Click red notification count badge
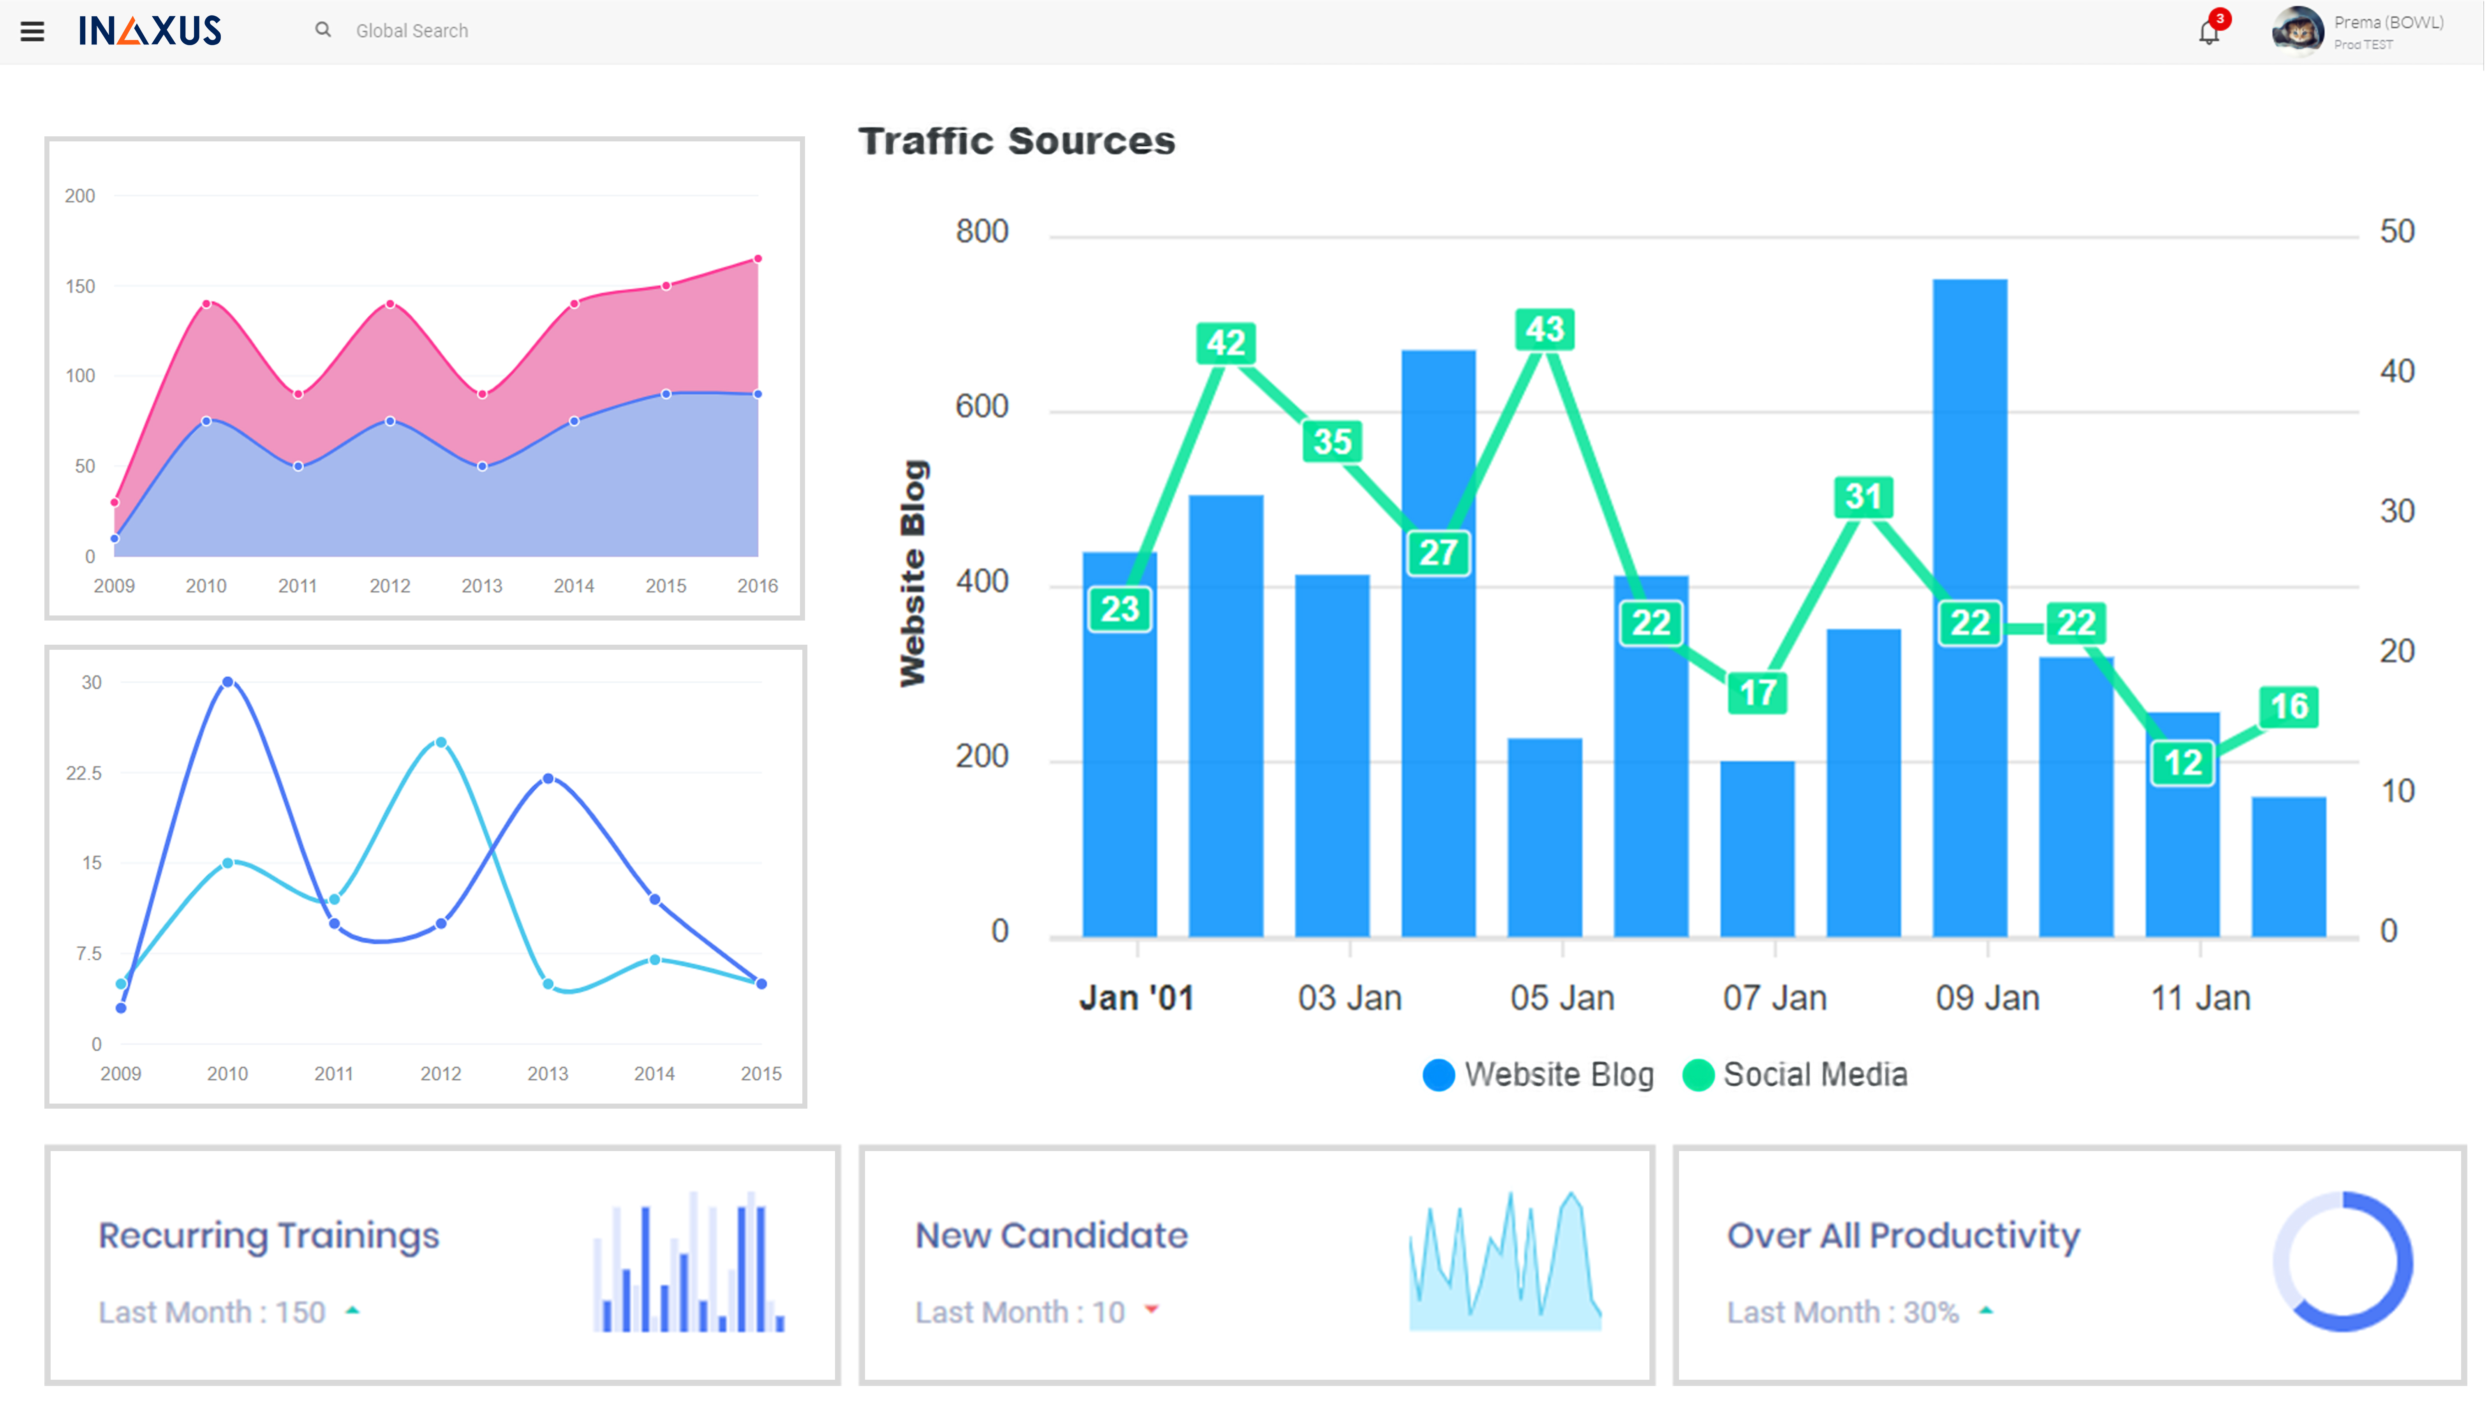This screenshot has height=1423, width=2488. [x=2220, y=19]
